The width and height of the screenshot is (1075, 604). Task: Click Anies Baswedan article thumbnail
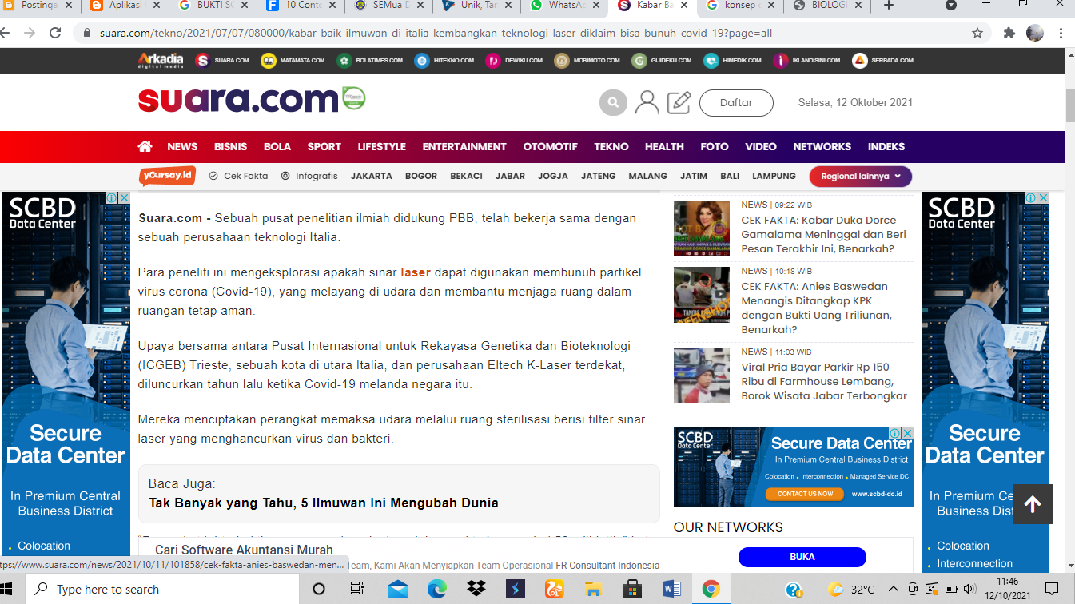(x=702, y=295)
